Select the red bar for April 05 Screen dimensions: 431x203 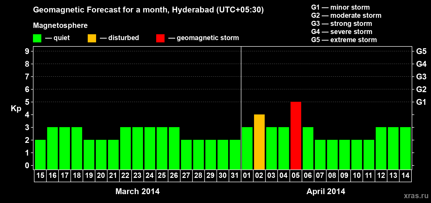296,136
